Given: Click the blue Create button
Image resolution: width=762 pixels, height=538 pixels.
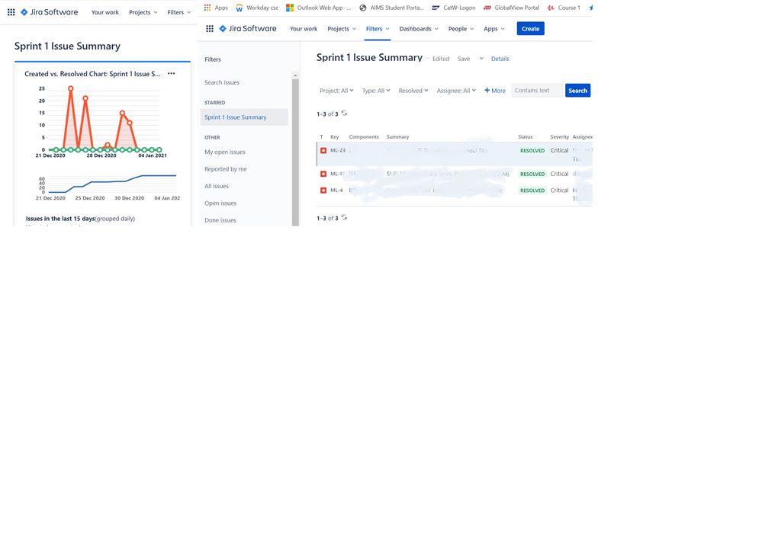Looking at the screenshot, I should tap(530, 29).
